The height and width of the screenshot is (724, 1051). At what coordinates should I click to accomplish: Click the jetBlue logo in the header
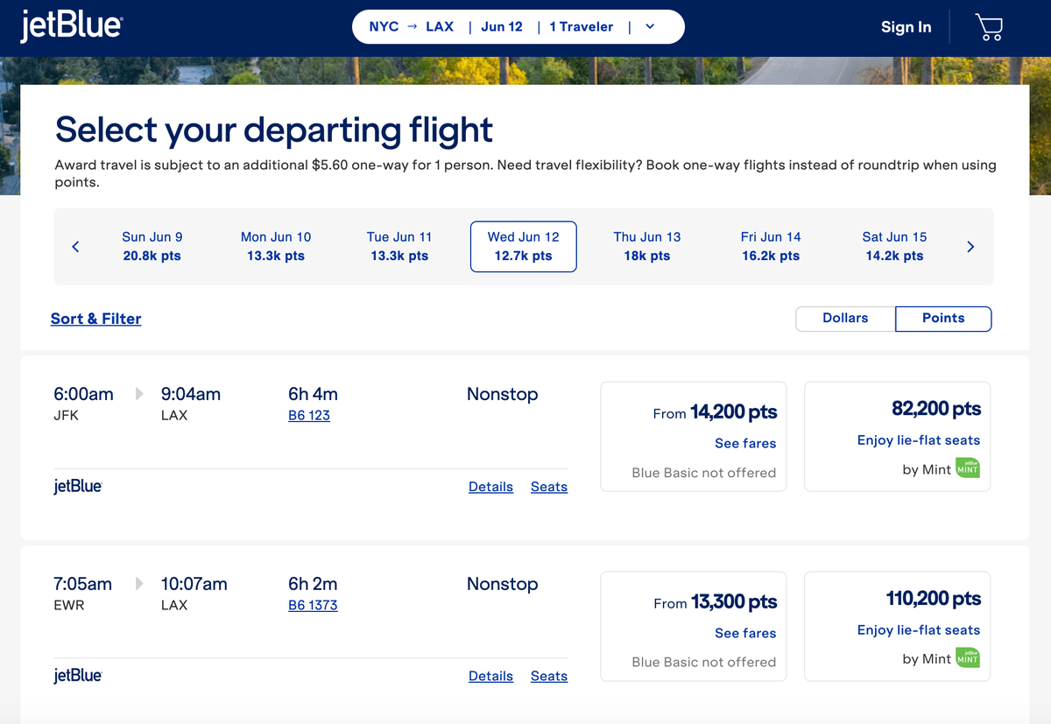[72, 25]
